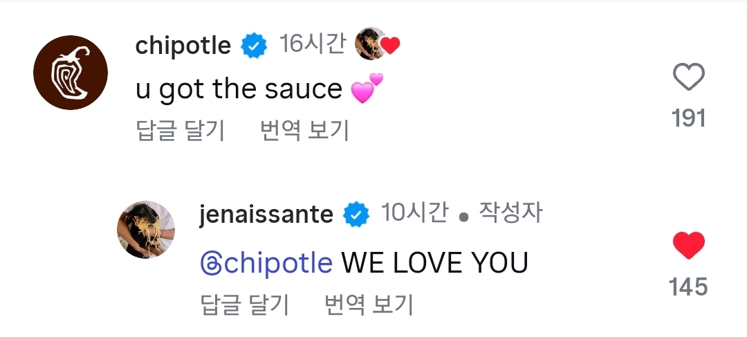Click the 작성자 author label
747x337 pixels.
click(x=510, y=214)
